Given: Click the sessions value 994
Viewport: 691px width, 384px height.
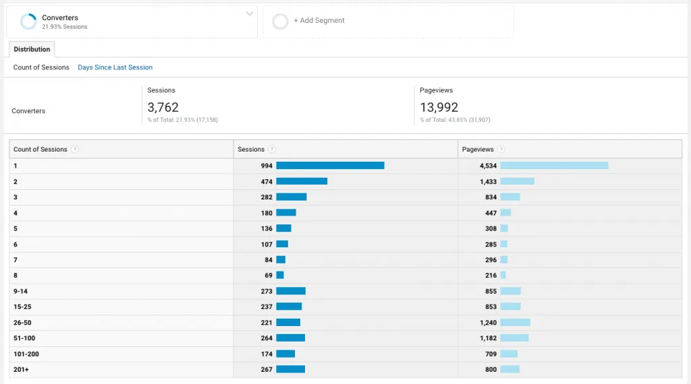Looking at the screenshot, I should tap(267, 166).
